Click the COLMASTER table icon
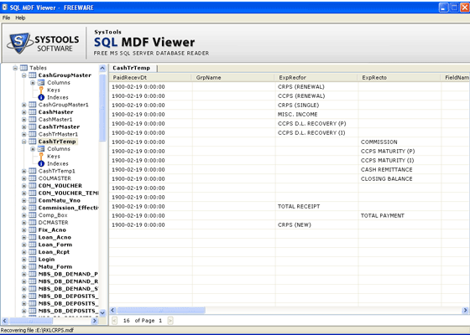Viewport: 470px width, 335px height. click(x=33, y=178)
